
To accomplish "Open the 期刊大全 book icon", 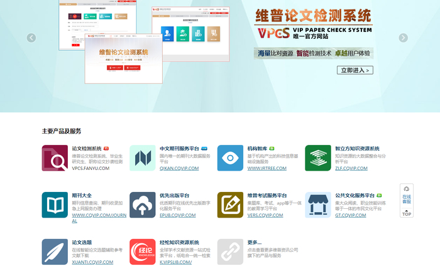I will coord(55,205).
